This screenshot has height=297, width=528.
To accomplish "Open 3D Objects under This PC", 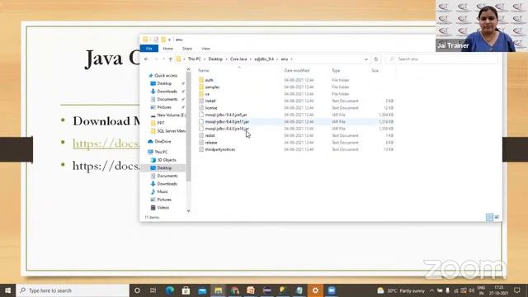I will click(x=167, y=160).
